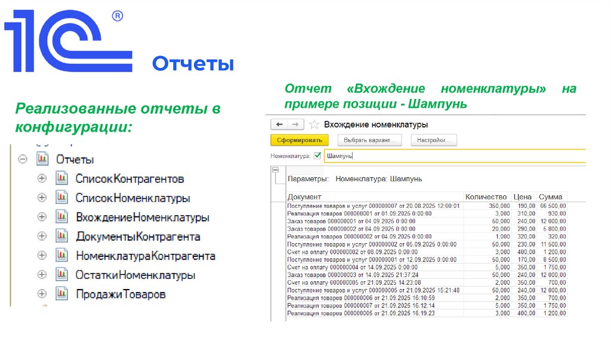The height and width of the screenshot is (342, 611).
Task: Select the ДокументыКонтрагента tree item
Action: pos(138,236)
